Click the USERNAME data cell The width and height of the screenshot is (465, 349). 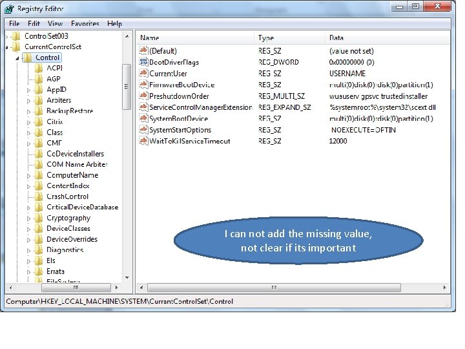pos(347,73)
